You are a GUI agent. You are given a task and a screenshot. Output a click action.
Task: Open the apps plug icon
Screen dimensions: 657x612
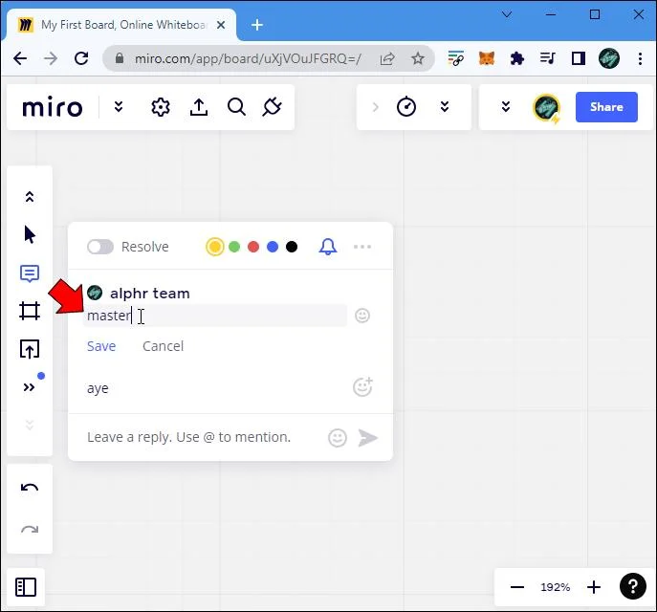[272, 107]
